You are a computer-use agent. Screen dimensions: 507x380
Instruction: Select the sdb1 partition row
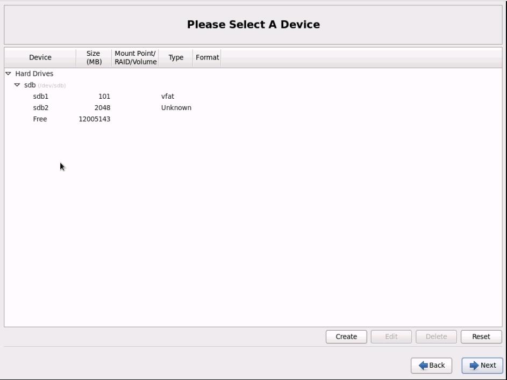pos(41,97)
